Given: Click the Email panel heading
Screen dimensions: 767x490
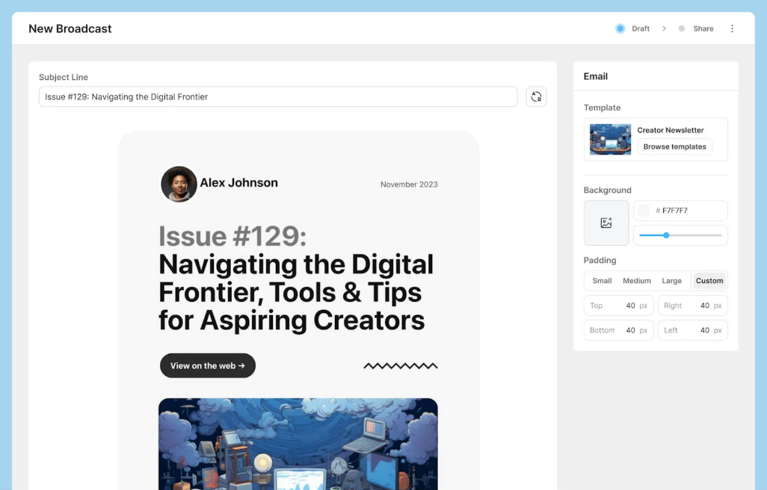Looking at the screenshot, I should tap(595, 76).
